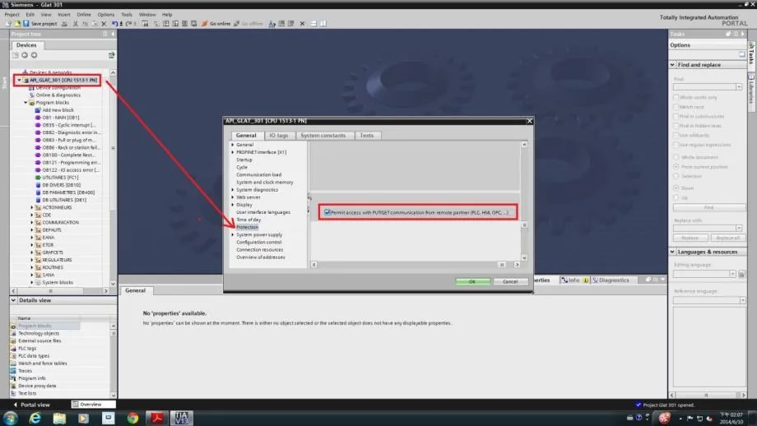
Task: Click the green icon at right of Devices toolbar
Action: click(x=112, y=55)
